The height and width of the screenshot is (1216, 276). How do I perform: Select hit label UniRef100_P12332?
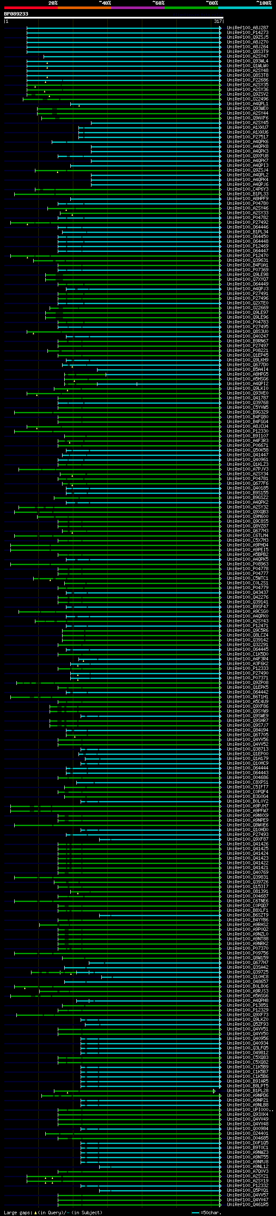point(247,1186)
